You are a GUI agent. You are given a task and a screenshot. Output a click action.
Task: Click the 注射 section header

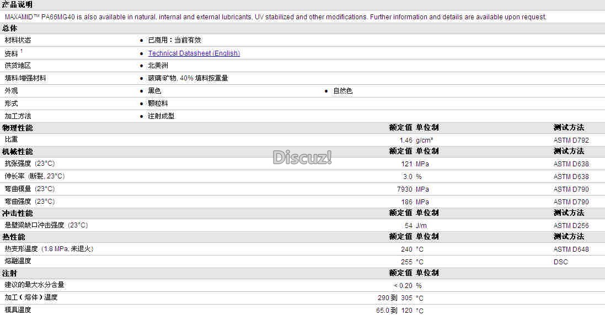[9, 273]
